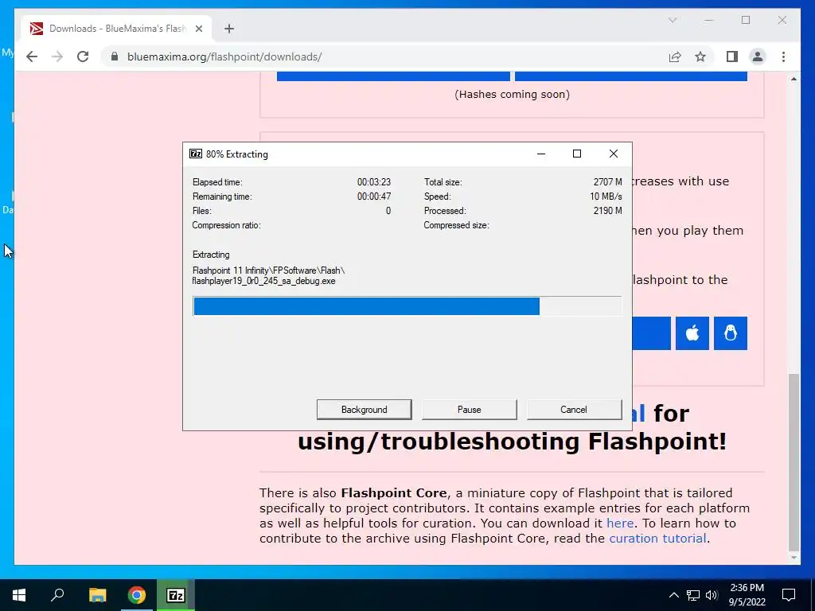Bookmark this page with star icon
The height and width of the screenshot is (611, 815).
click(700, 56)
